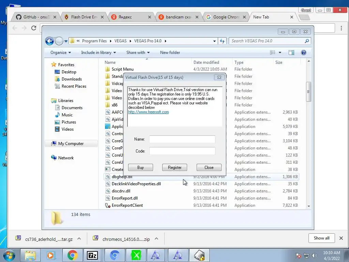Reload the page in Chrome
Image resolution: width=349 pixels, height=262 pixels.
point(34,28)
